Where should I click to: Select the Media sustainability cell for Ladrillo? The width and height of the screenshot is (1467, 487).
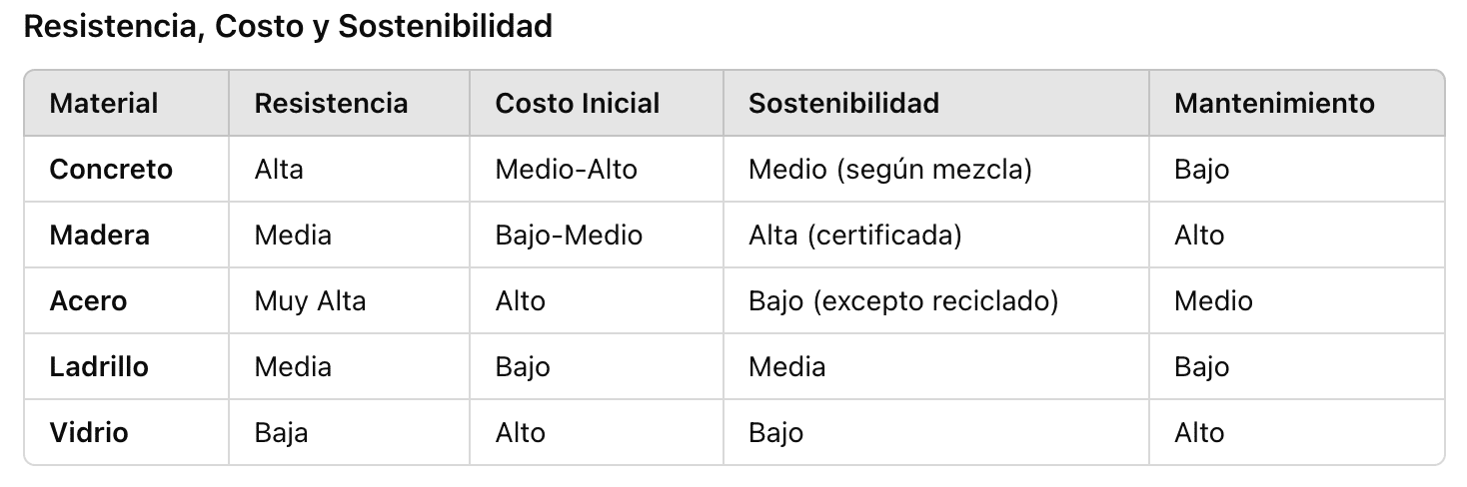pos(786,367)
